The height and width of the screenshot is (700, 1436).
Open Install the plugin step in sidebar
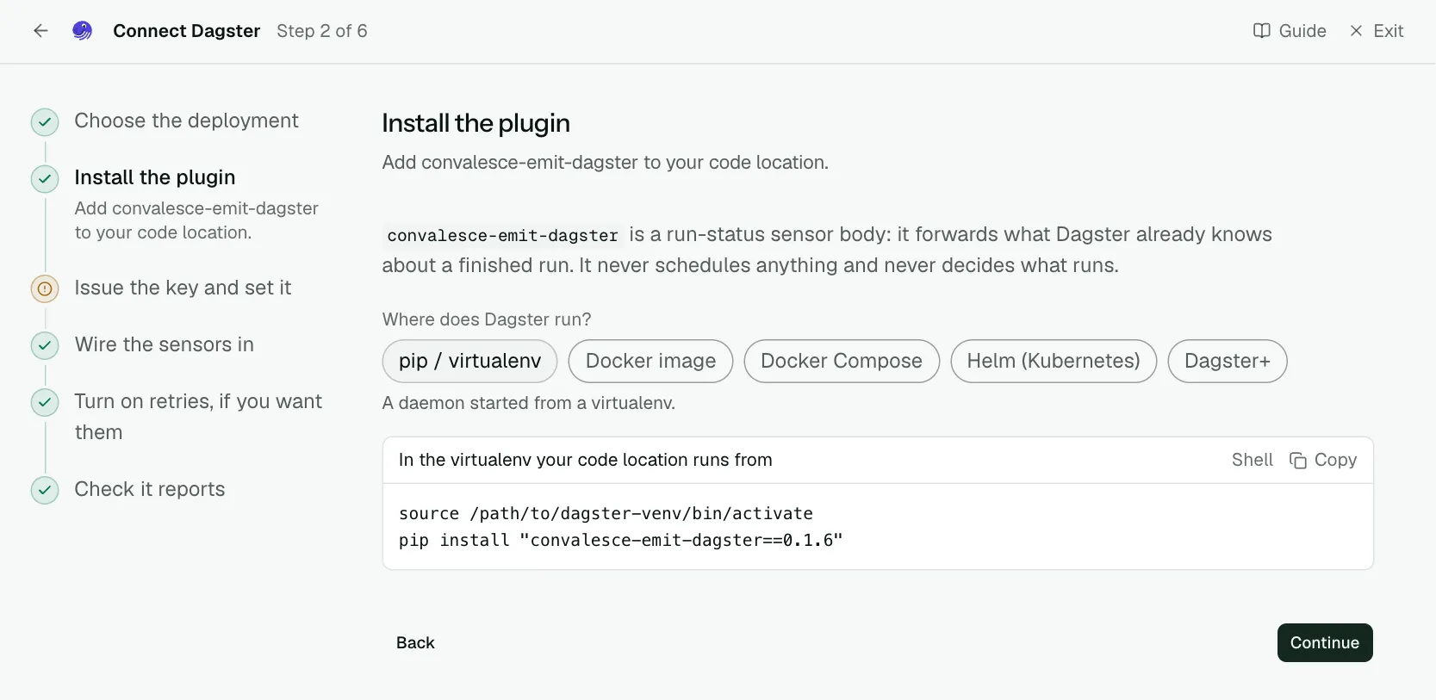click(155, 177)
